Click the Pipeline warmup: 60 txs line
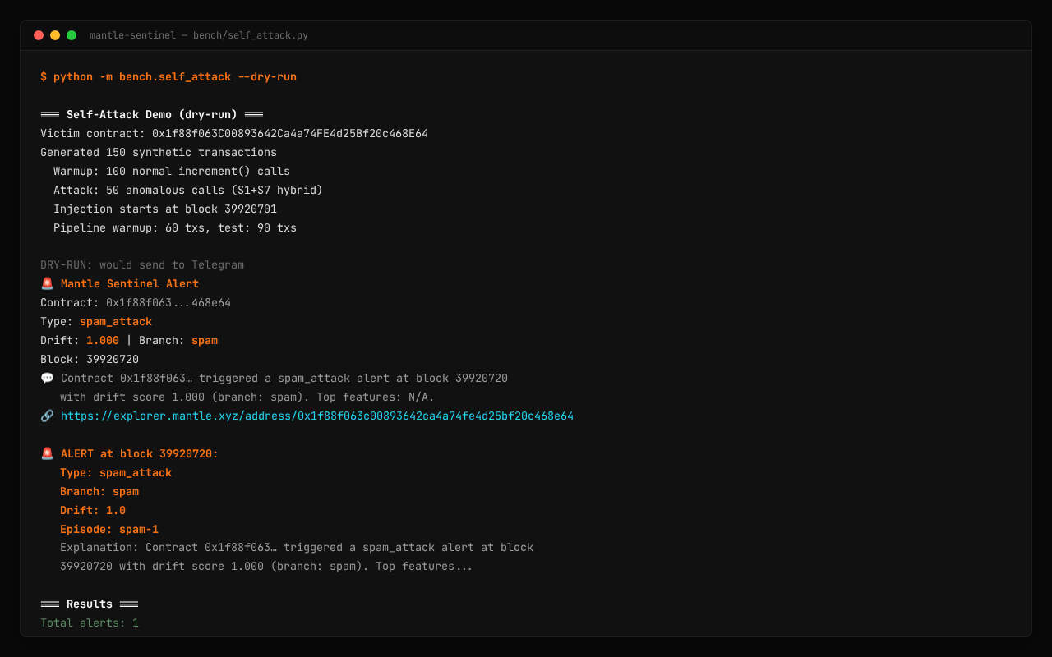This screenshot has height=657, width=1052. [175, 227]
